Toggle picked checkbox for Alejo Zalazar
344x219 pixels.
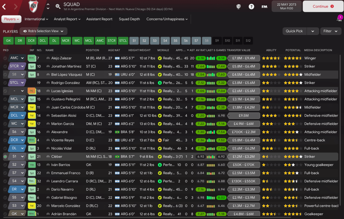tap(5, 58)
